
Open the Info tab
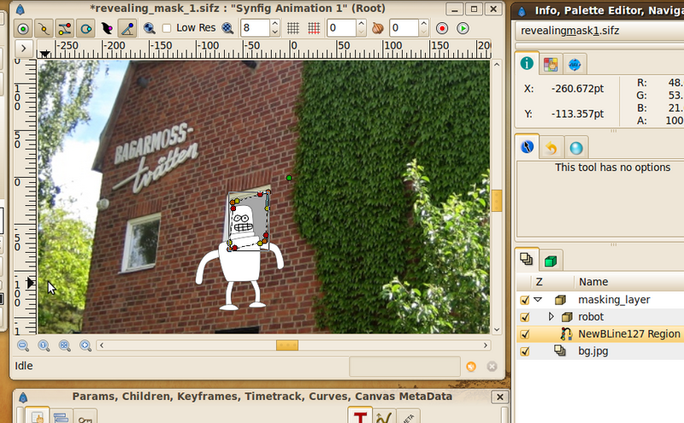pyautogui.click(x=527, y=64)
